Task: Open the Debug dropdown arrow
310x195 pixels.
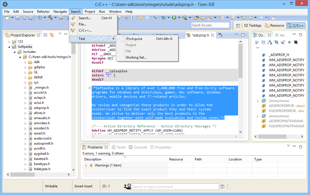Action: [x=168, y=18]
